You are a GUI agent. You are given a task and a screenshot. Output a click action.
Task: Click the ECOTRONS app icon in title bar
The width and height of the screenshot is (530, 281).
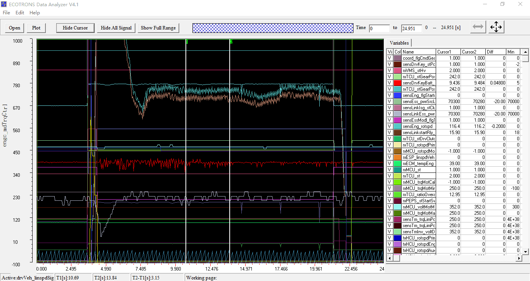pos(4,4)
